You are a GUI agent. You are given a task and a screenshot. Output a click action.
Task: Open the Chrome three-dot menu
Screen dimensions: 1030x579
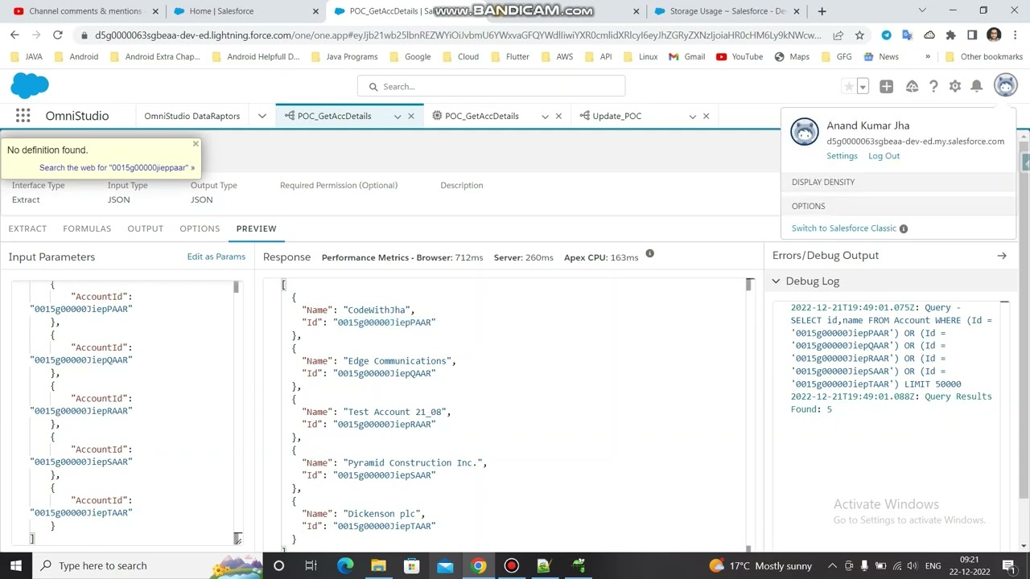[1015, 35]
